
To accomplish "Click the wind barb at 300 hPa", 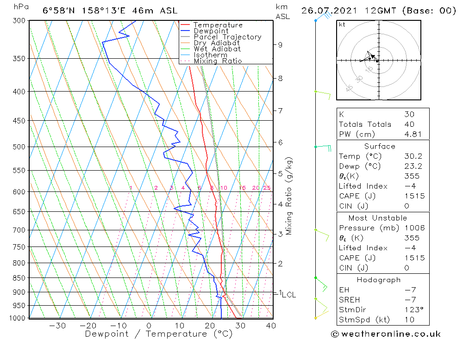I will coord(323,15).
